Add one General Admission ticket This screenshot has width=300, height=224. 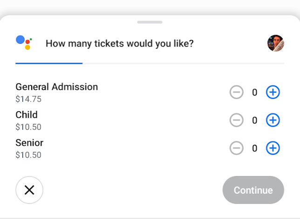click(x=273, y=92)
